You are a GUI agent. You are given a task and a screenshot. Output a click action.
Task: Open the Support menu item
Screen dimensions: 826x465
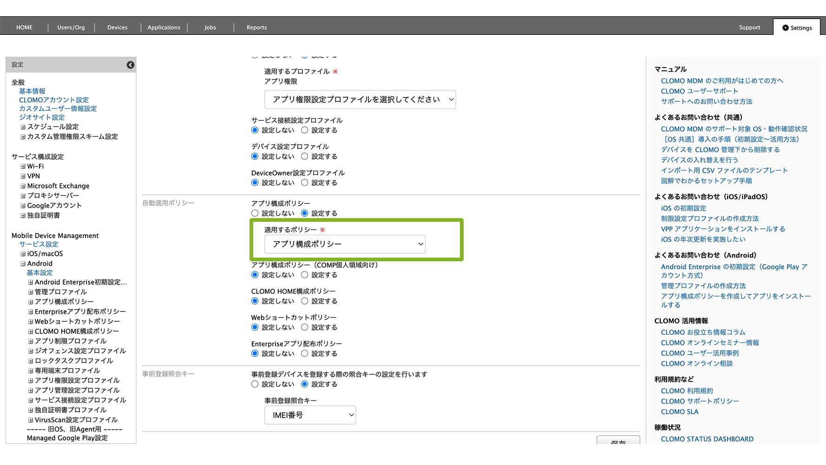click(x=749, y=27)
